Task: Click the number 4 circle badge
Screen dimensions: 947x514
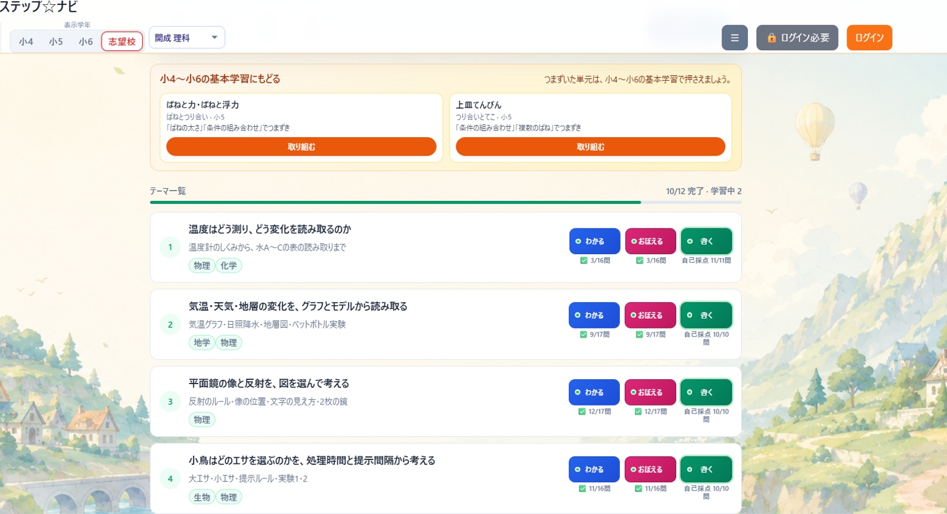Action: pos(170,479)
